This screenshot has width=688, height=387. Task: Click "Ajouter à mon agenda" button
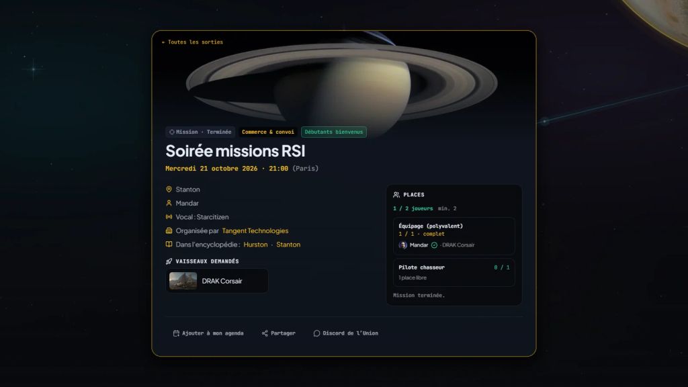(x=208, y=333)
